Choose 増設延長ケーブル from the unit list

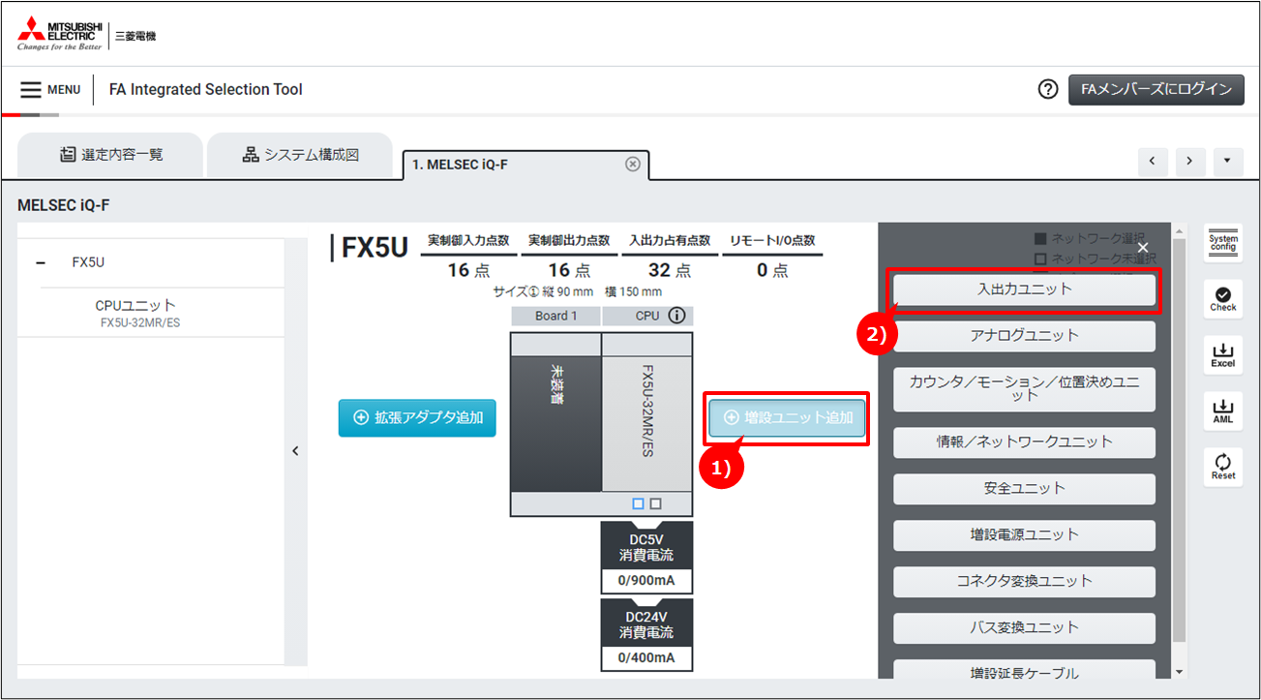coord(1024,671)
